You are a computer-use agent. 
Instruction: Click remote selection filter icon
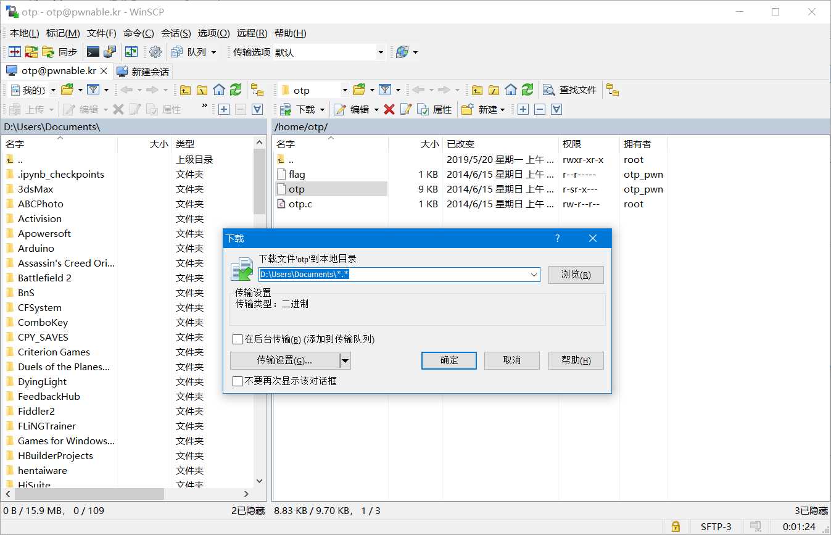556,109
